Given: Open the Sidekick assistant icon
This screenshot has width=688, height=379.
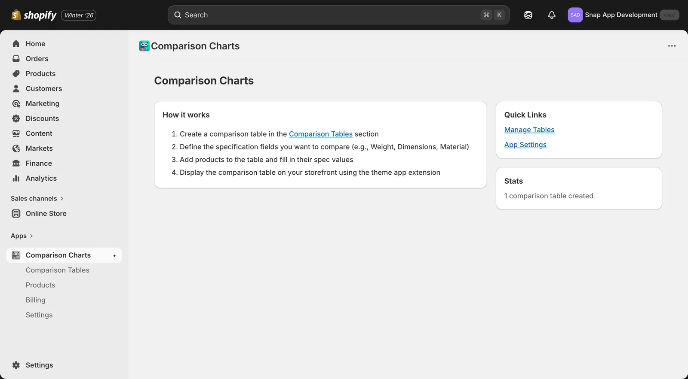Looking at the screenshot, I should click(x=528, y=15).
